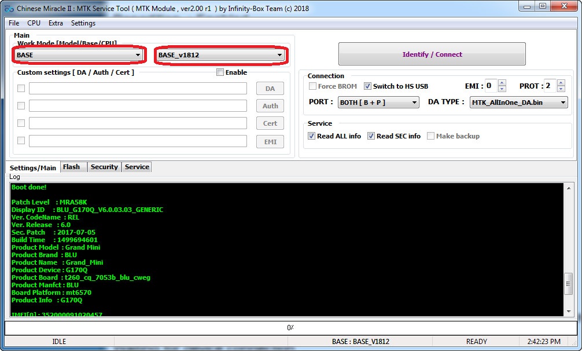Expand the BASE_v1812 version dropdown
582x351 pixels.
tap(220, 55)
